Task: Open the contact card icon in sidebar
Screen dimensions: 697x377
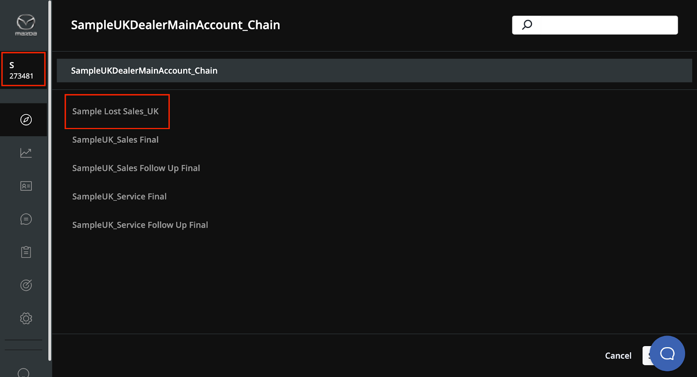Action: (26, 186)
